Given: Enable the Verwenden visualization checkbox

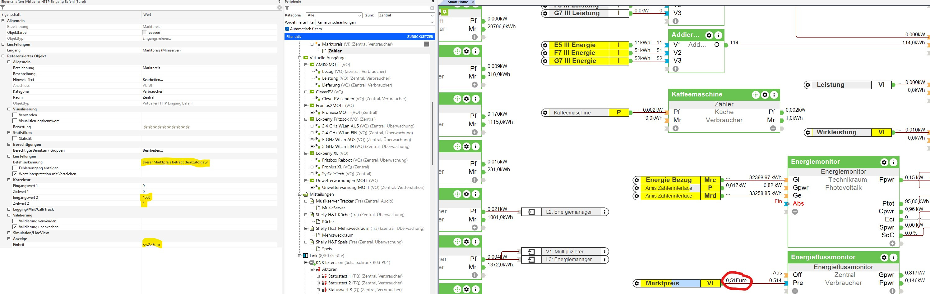Looking at the screenshot, I should (x=15, y=115).
